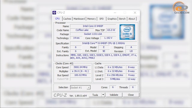The height and width of the screenshot is (108, 192).
Task: Click the Stepping value A
Action: click(x=131, y=47)
